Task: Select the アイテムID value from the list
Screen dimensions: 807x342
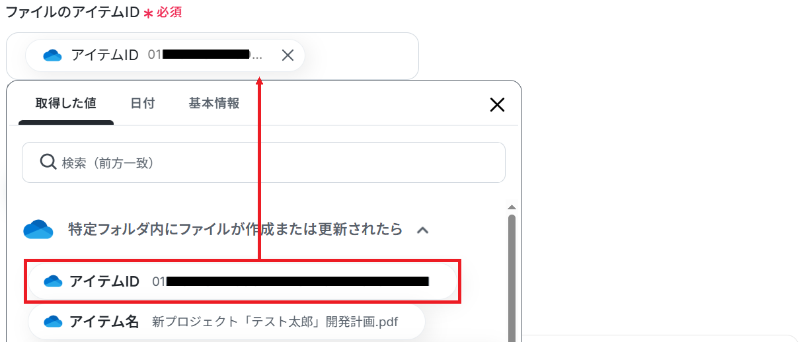Action: (242, 282)
